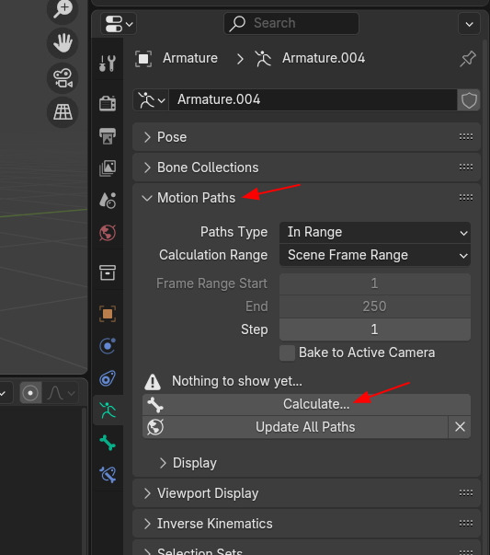490x555 pixels.
Task: Toggle the pin icon in the breadcrumb
Action: (x=468, y=59)
